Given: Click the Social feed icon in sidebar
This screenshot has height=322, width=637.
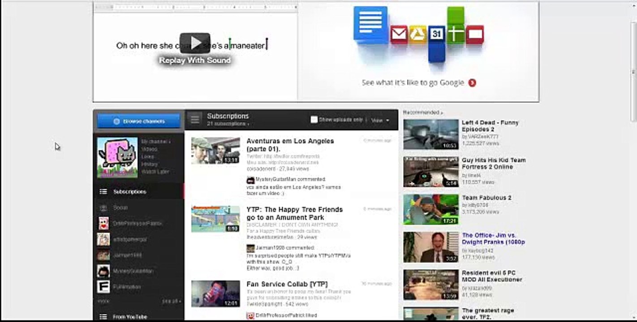Looking at the screenshot, I should pos(103,208).
